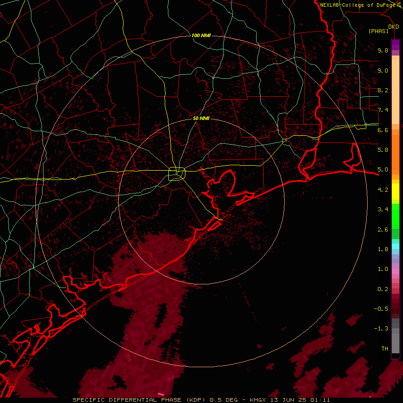403x403 pixels.
Task: Pick the pink color bar segment near 1.0
Action: pos(395,271)
